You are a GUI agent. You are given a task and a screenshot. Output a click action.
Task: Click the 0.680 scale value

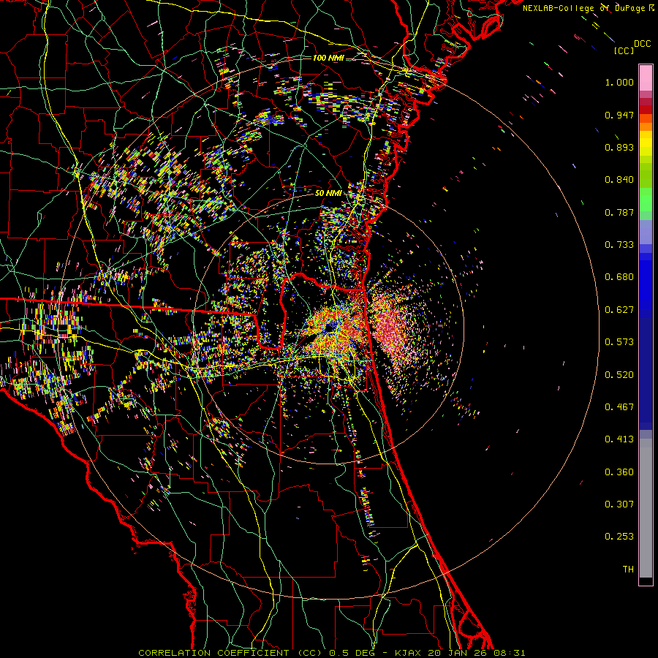point(619,277)
